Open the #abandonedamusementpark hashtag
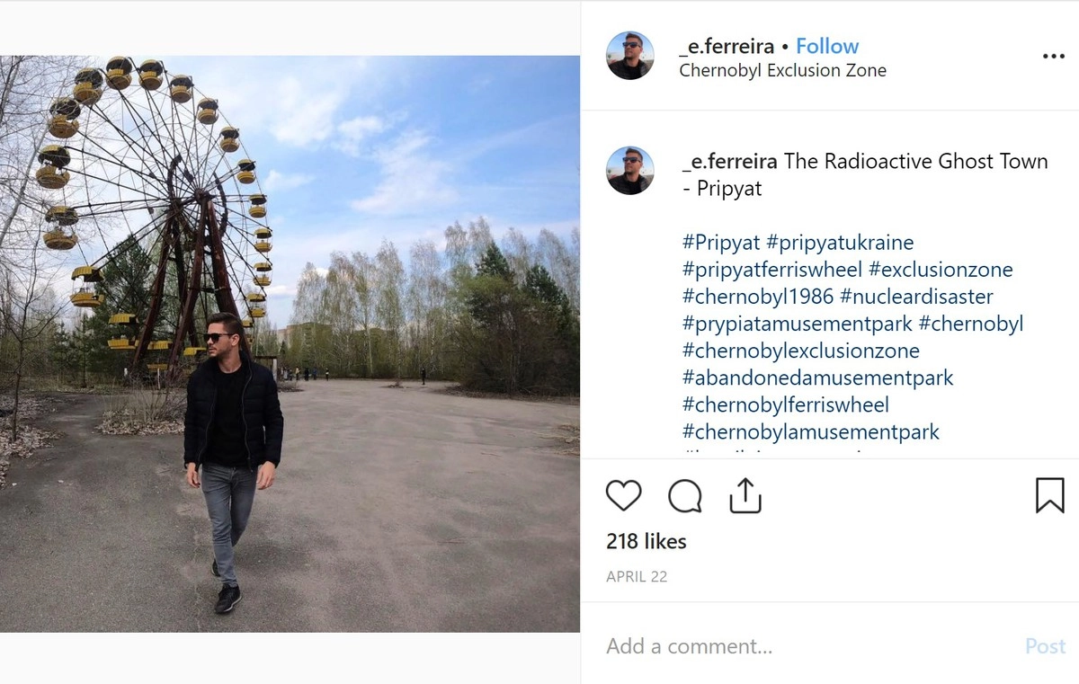The width and height of the screenshot is (1079, 684). point(817,378)
